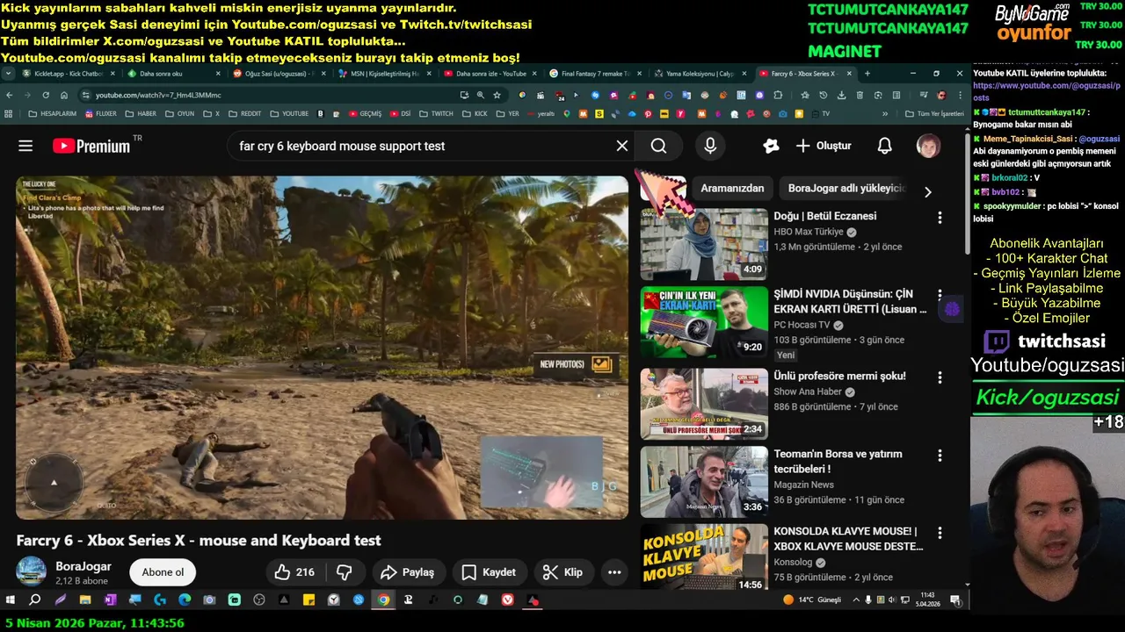Open options menu for Ünlü profesöre video
The height and width of the screenshot is (632, 1125).
940,377
